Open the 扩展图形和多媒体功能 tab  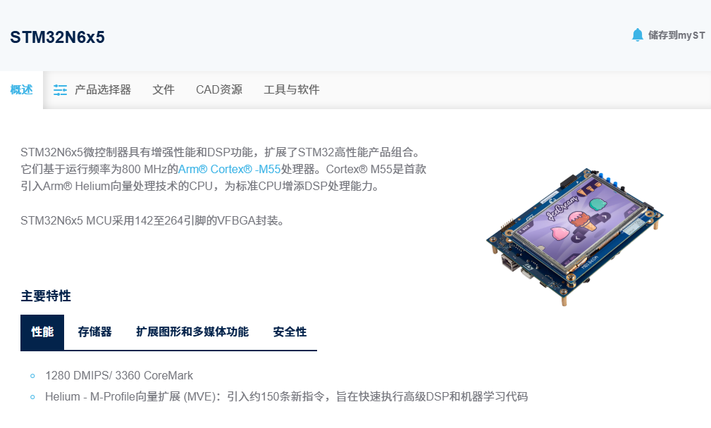coord(192,332)
